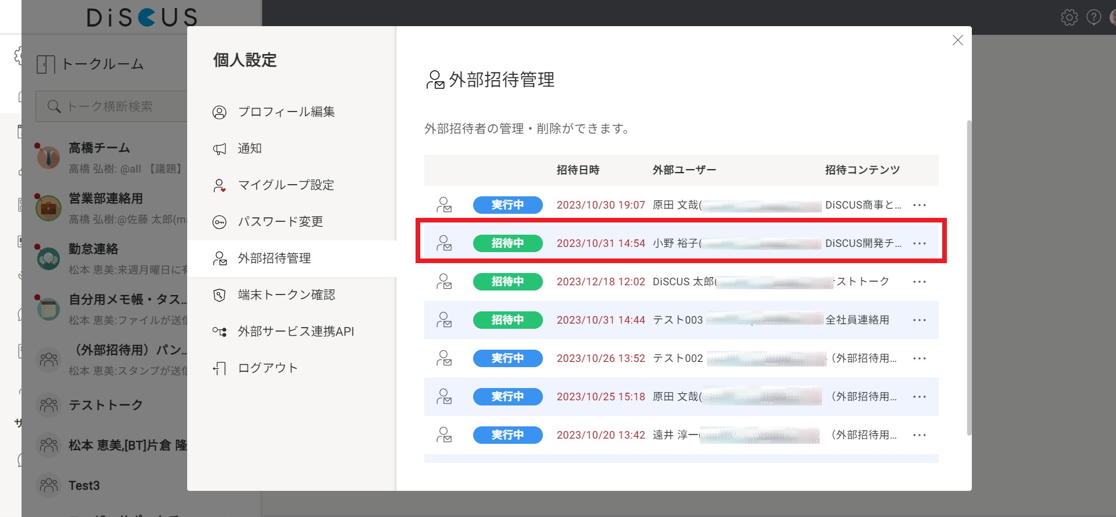Click the DiSCUS logo

click(142, 17)
